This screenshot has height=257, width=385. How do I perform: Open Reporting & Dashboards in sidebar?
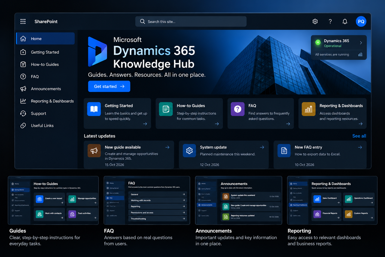point(45,101)
